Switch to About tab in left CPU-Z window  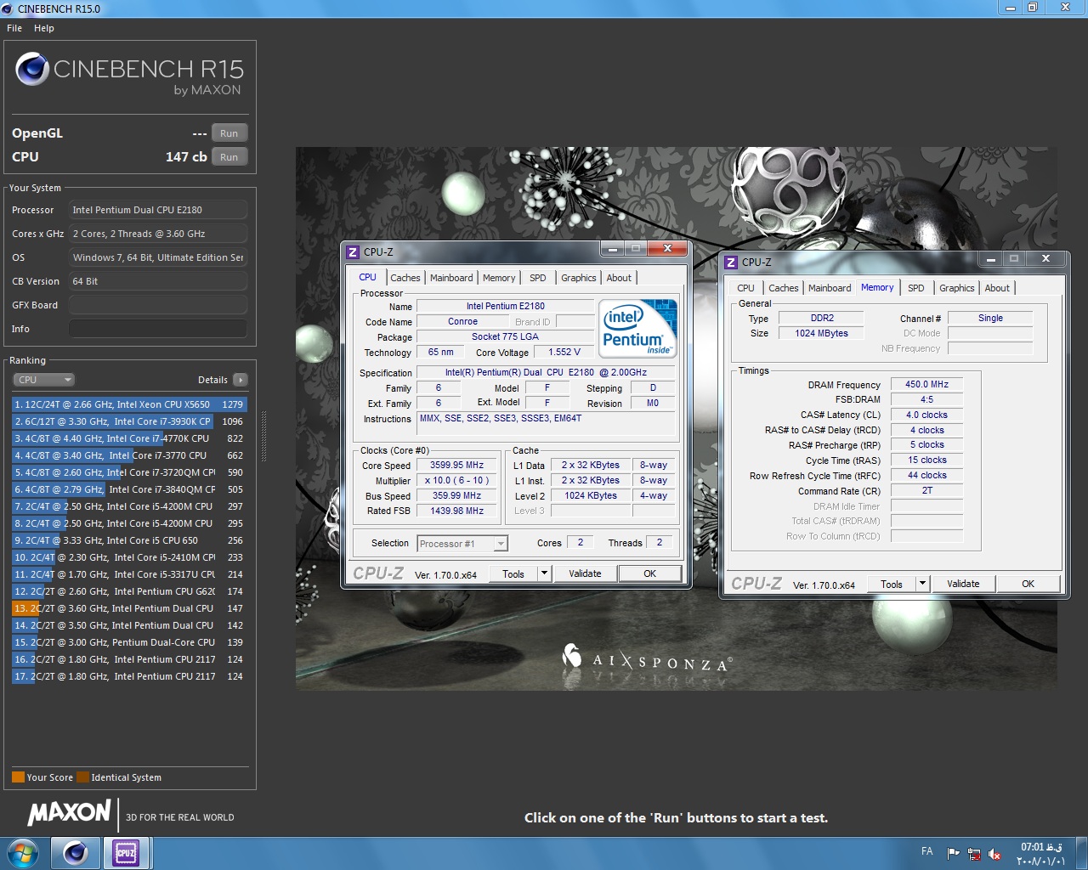[619, 278]
